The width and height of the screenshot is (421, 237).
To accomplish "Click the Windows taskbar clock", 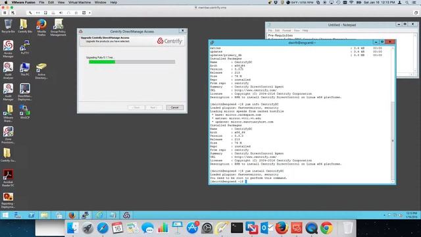I will coord(411,215).
